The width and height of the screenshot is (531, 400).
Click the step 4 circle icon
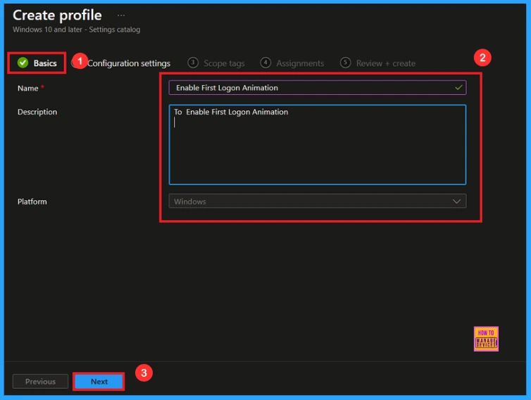pyautogui.click(x=265, y=63)
